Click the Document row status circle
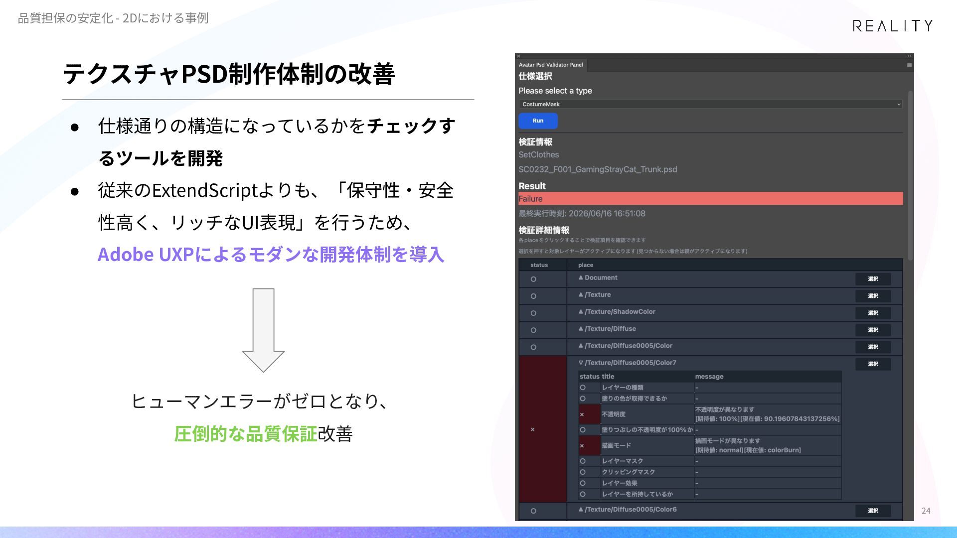 point(533,279)
